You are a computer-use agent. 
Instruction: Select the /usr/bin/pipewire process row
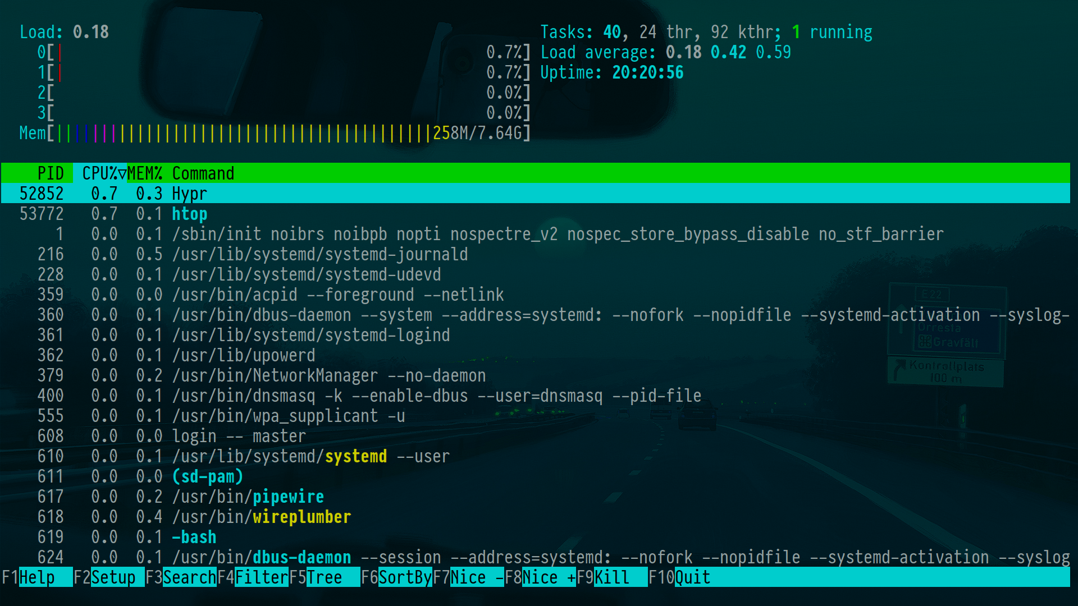pos(536,496)
